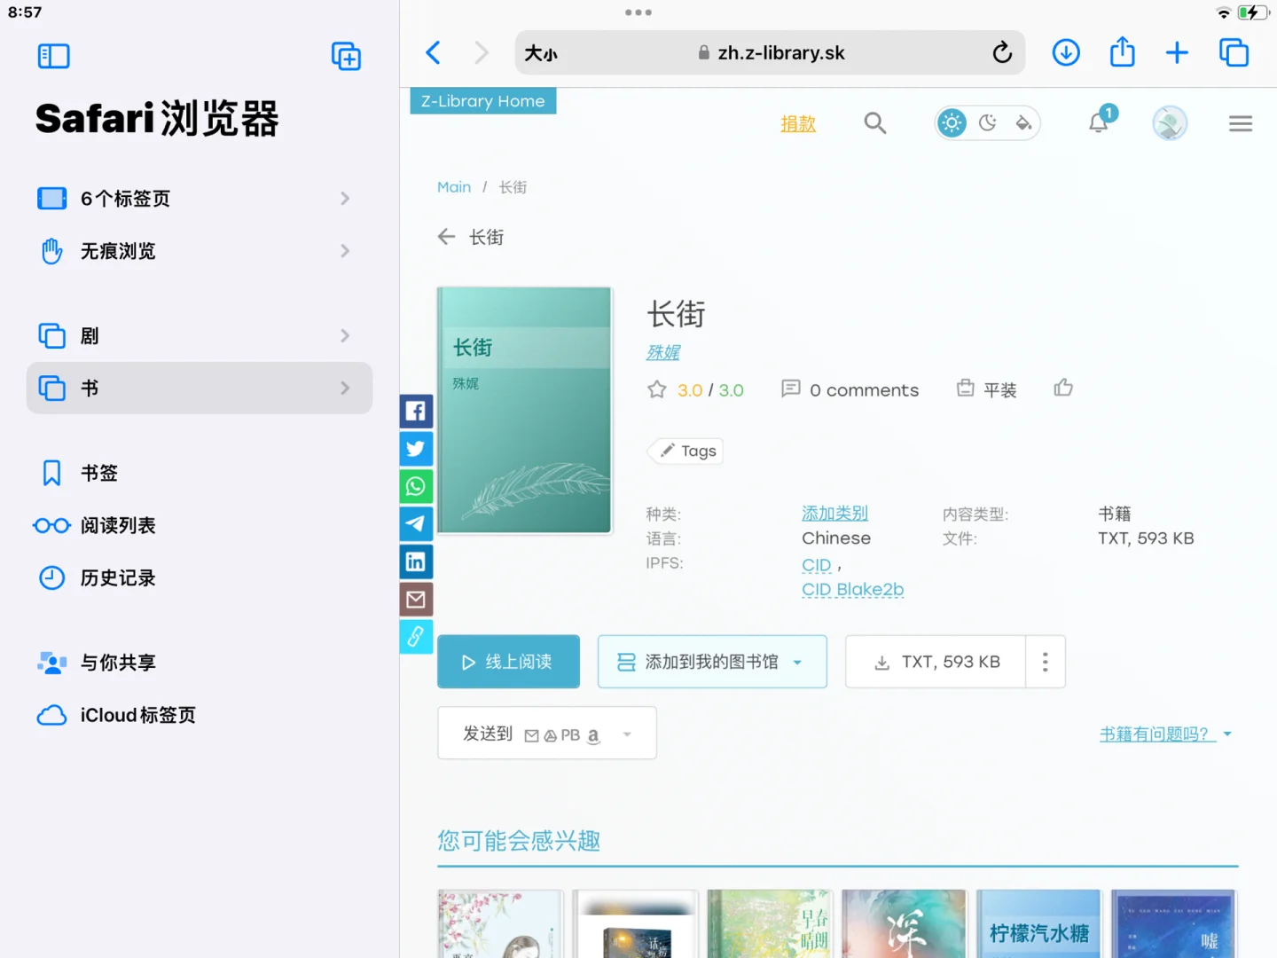Open the Z-Library hamburger menu
1277x958 pixels.
1240,122
